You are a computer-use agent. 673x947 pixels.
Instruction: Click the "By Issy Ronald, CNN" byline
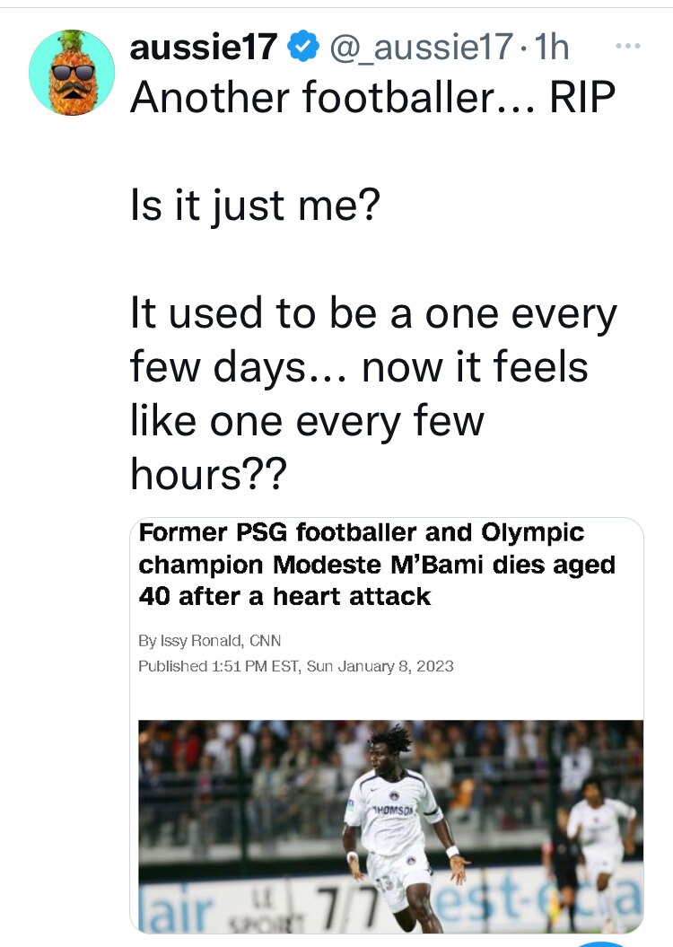(x=210, y=641)
